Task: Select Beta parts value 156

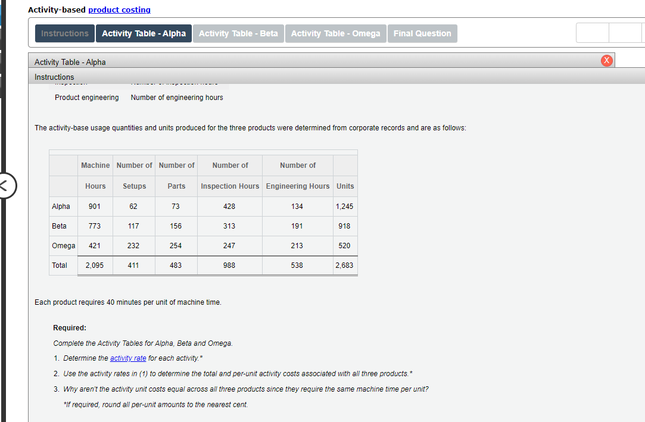Action: 176,226
